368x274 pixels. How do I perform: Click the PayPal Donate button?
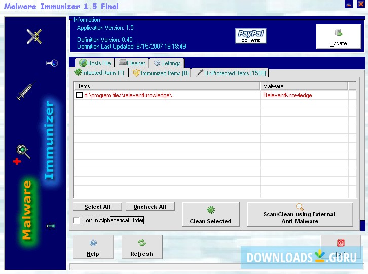pos(250,36)
